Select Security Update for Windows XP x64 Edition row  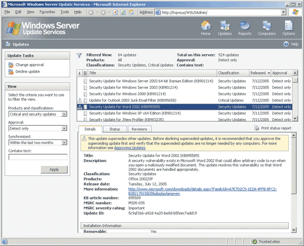(x=184, y=113)
